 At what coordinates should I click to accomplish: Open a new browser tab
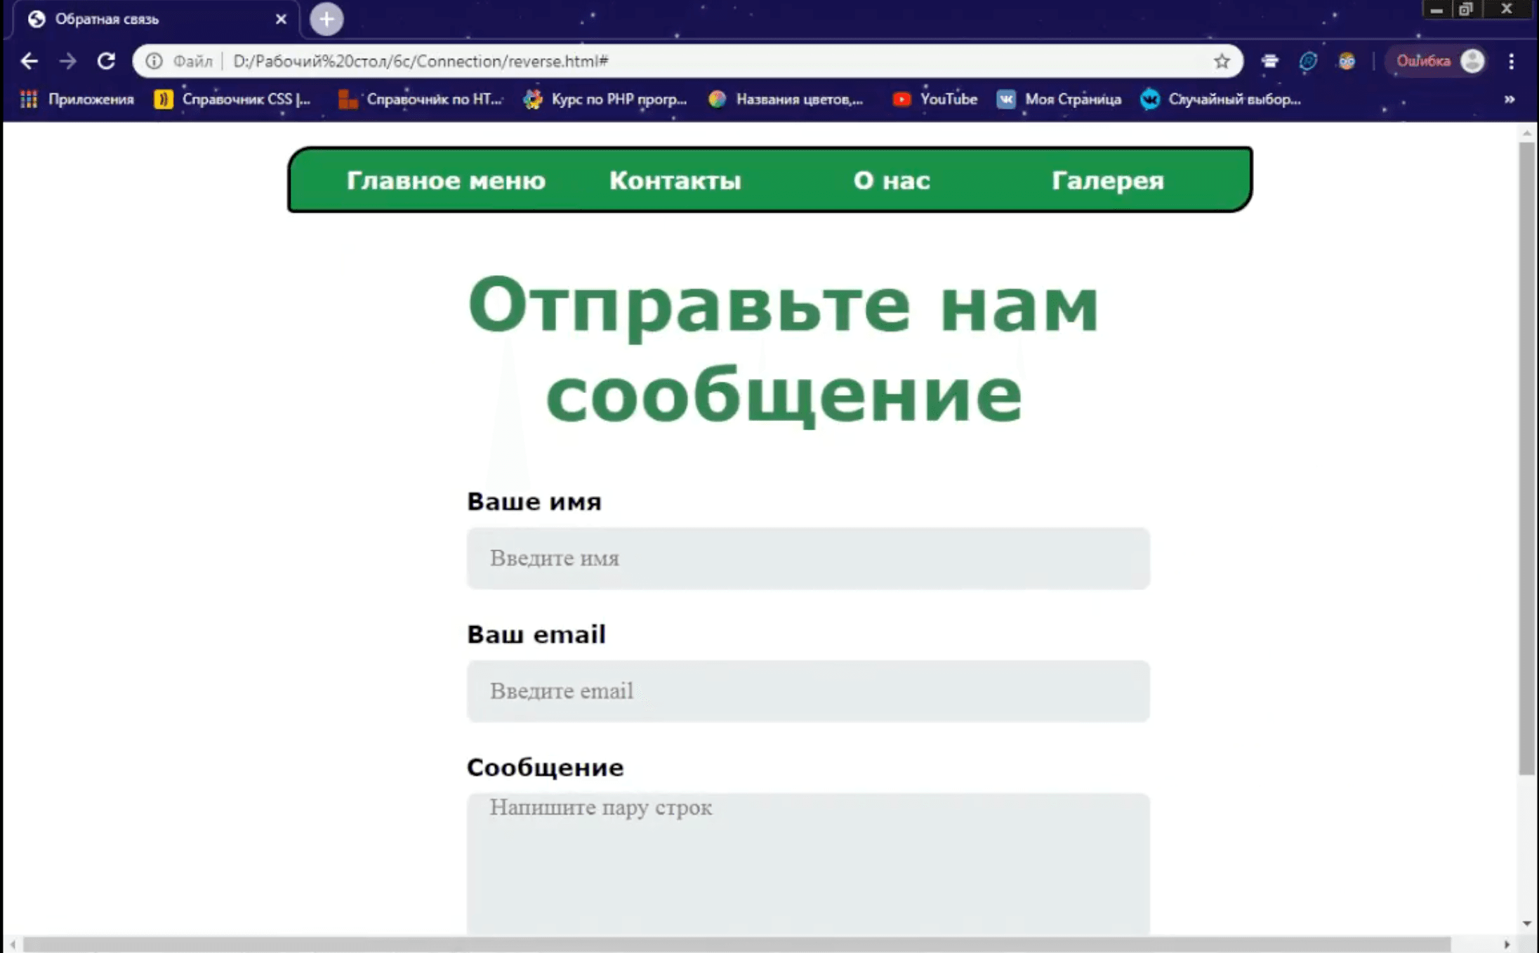[325, 19]
